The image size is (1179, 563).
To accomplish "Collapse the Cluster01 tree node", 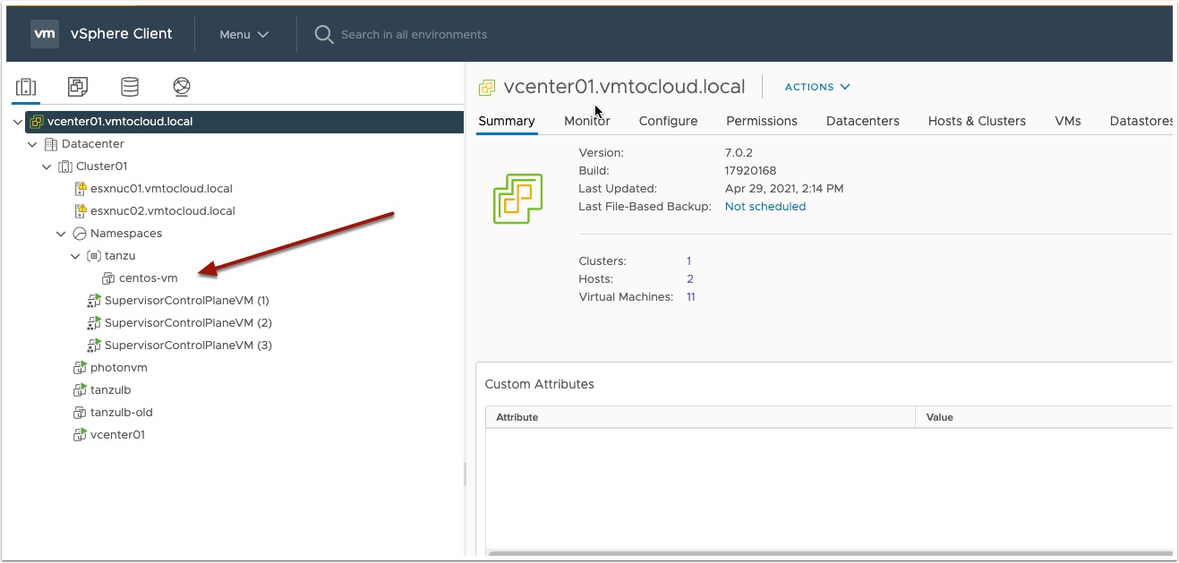I will [47, 166].
